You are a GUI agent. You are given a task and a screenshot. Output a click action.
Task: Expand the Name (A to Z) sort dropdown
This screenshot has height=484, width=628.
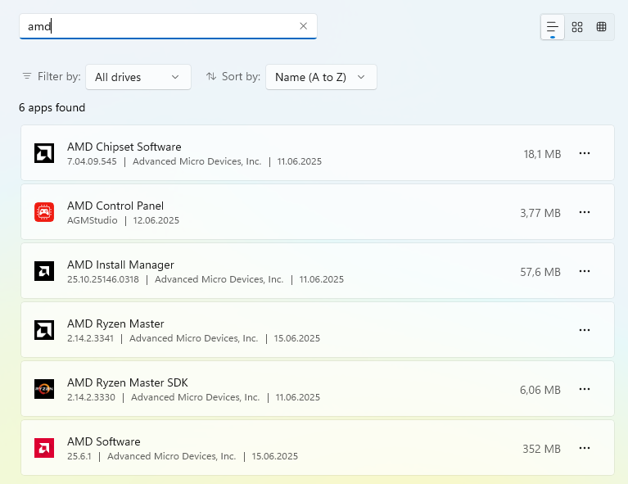coord(321,77)
